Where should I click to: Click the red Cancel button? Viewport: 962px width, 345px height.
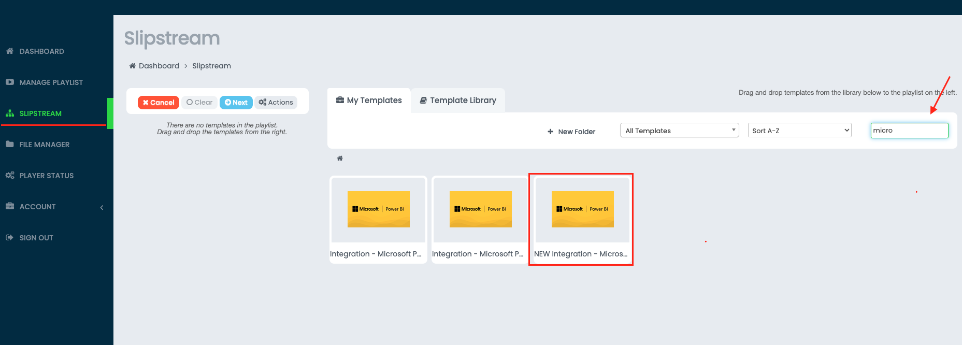pyautogui.click(x=159, y=103)
